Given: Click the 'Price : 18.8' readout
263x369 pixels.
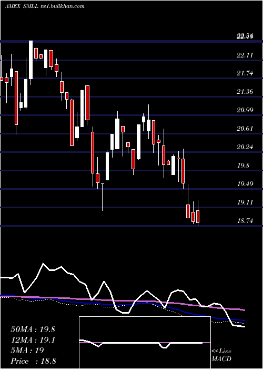Looking at the screenshot, I should [x=33, y=361].
